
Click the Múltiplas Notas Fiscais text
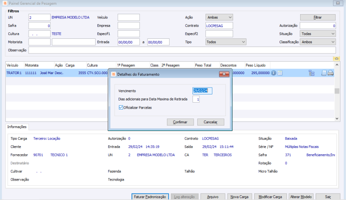[301, 147]
